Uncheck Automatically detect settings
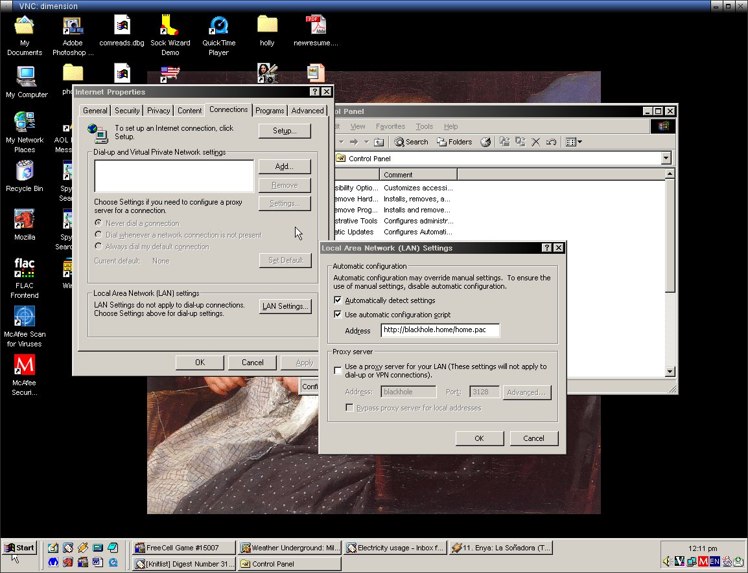Image resolution: width=748 pixels, height=573 pixels. (x=338, y=300)
